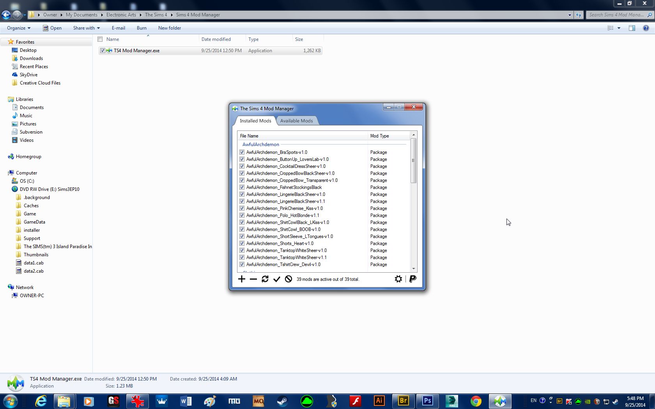
Task: Sort Explorer by Date modified column
Action: pyautogui.click(x=222, y=39)
